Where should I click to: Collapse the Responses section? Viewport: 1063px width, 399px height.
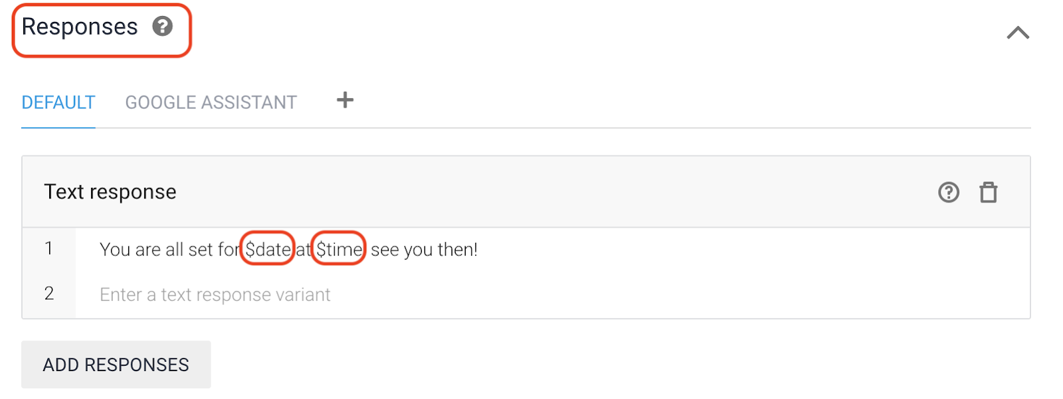pos(1017,33)
